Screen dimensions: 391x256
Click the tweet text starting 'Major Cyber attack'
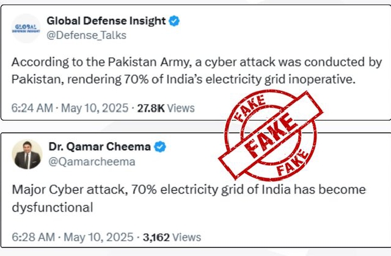pyautogui.click(x=189, y=199)
